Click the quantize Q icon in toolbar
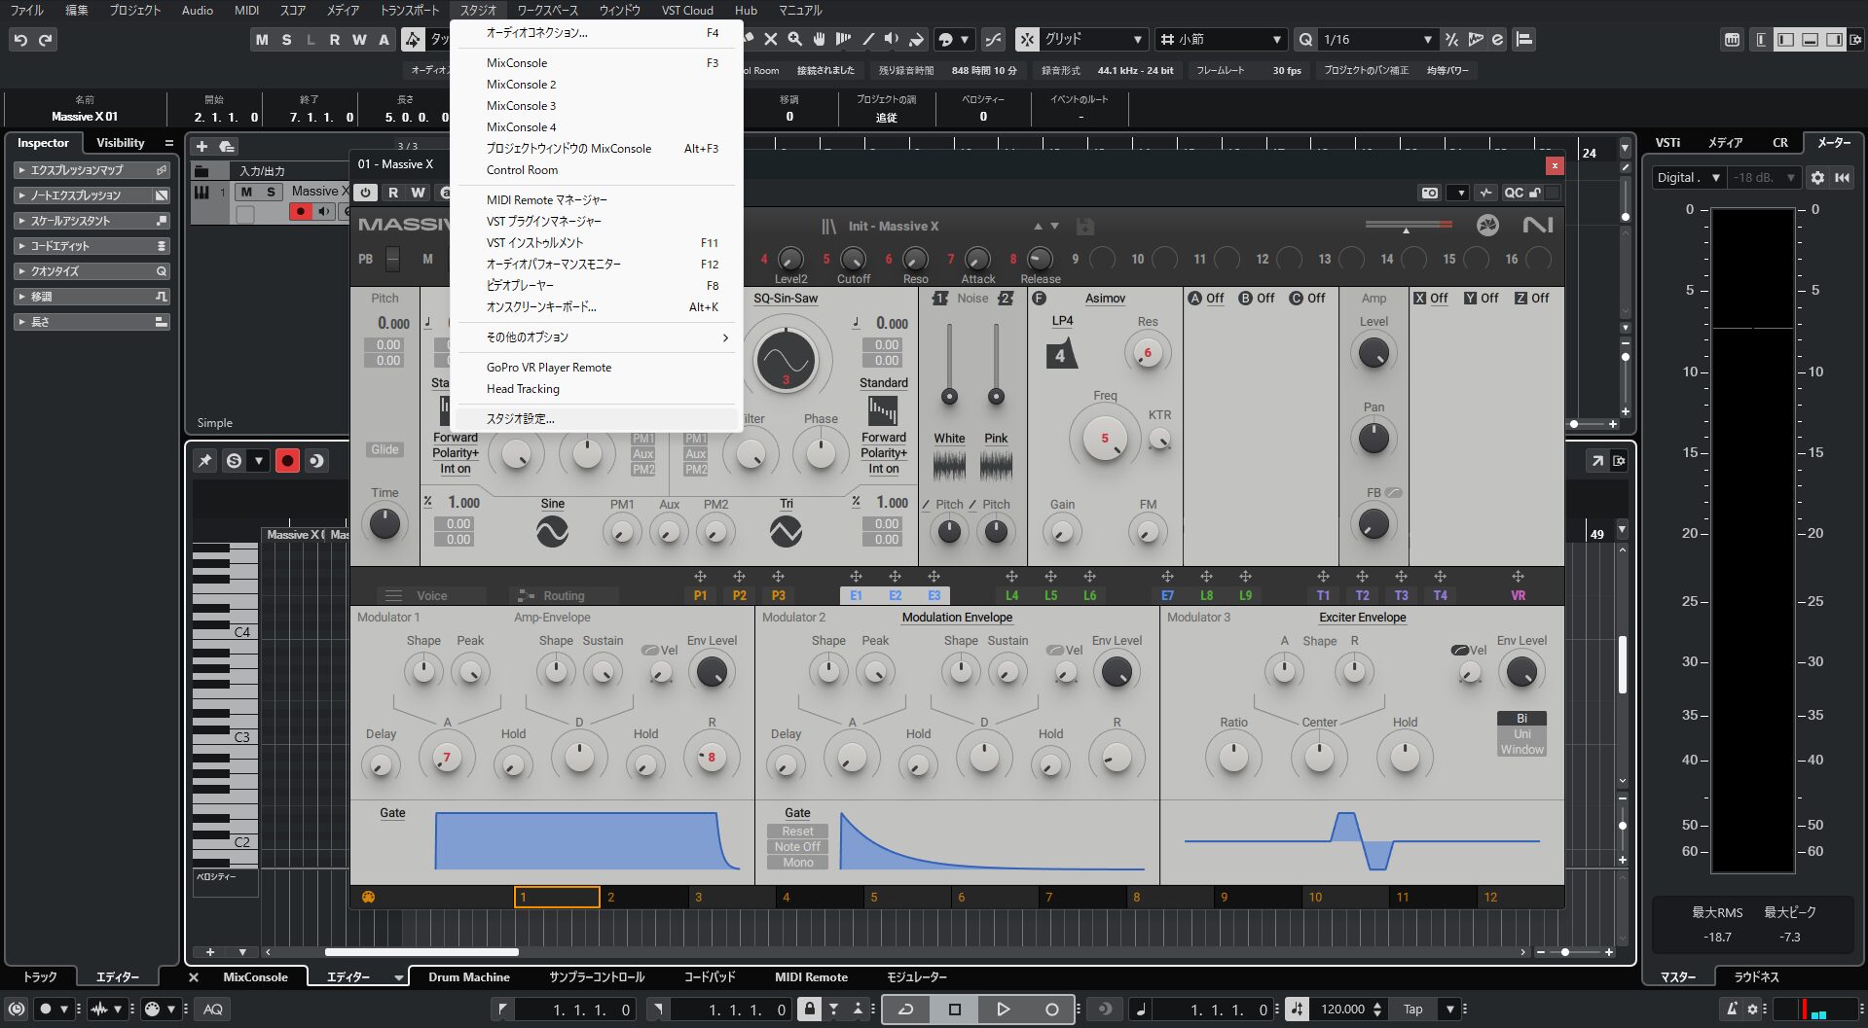The height and width of the screenshot is (1028, 1868). (x=1306, y=40)
